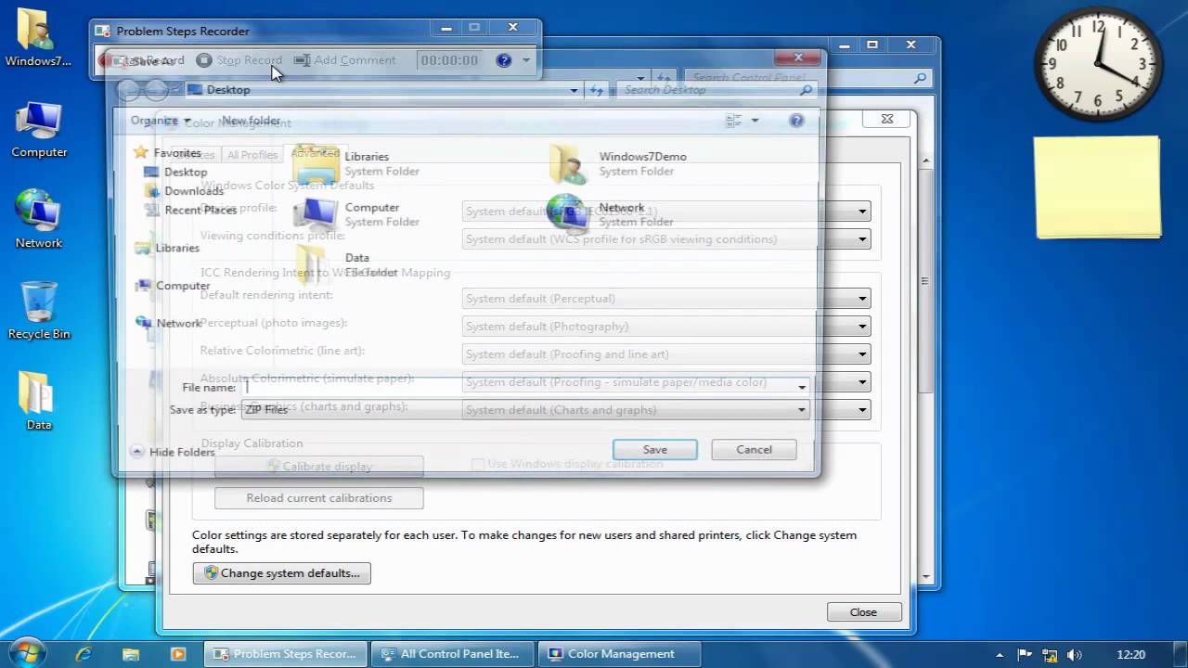Click the volume speaker icon in system tray
Viewport: 1188px width, 668px height.
[1075, 654]
